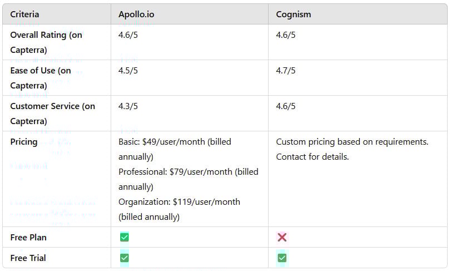The image size is (451, 271).
Task: Click the Cognism Free Plan red cross
Action: 282,238
